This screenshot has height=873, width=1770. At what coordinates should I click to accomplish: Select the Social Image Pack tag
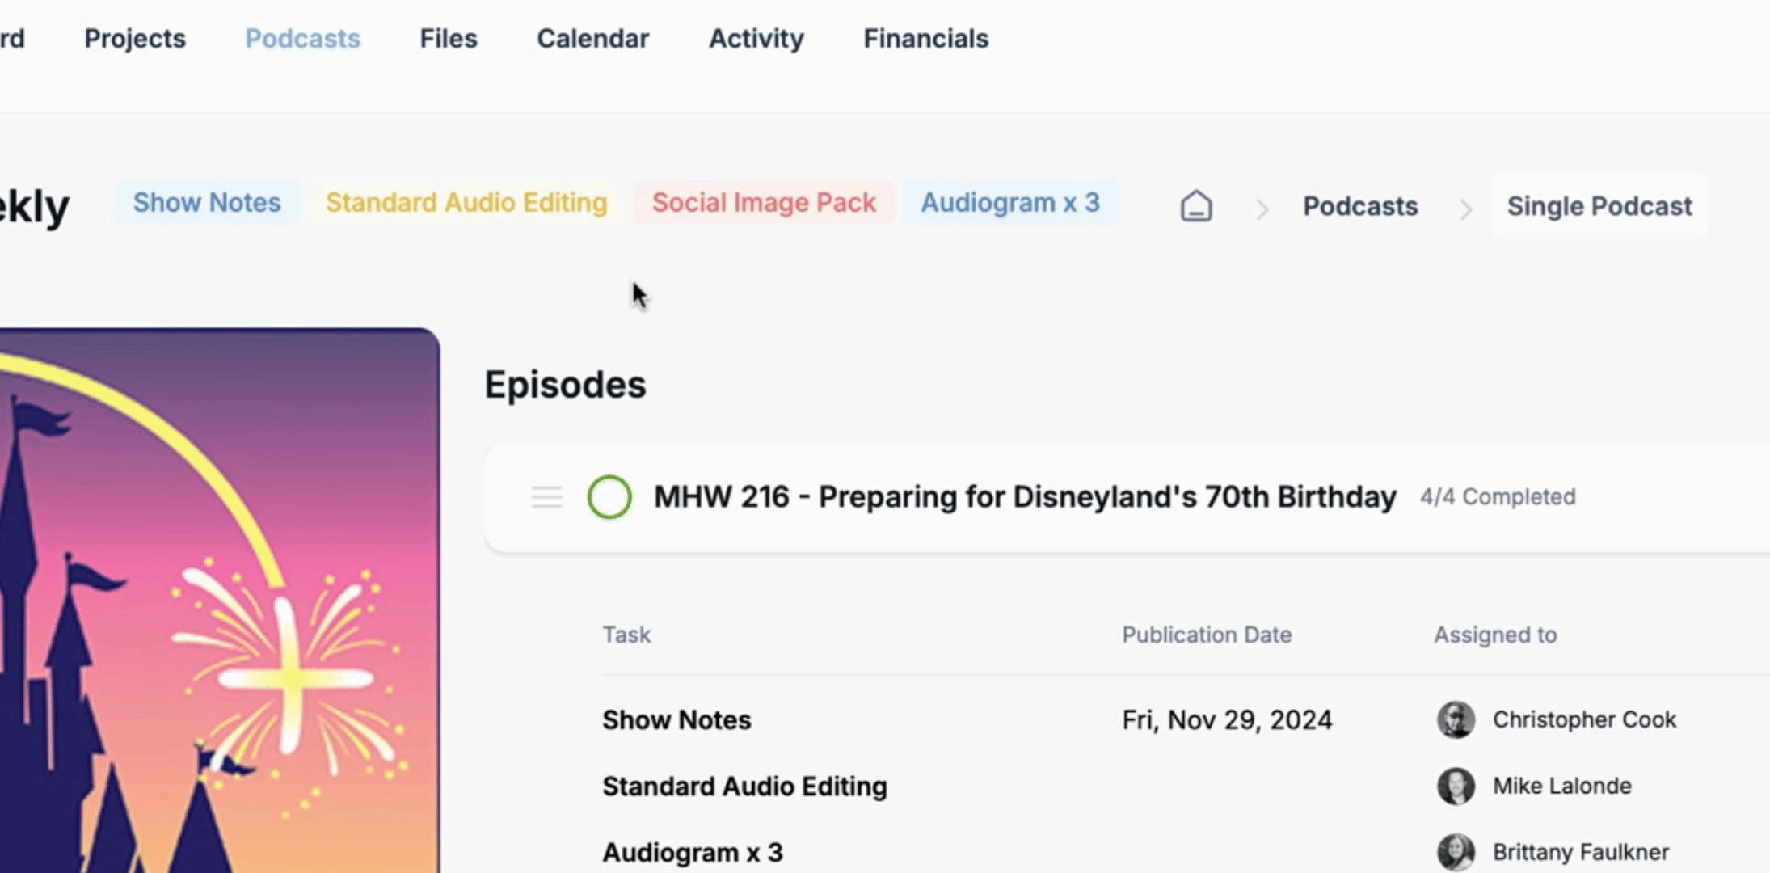[764, 202]
